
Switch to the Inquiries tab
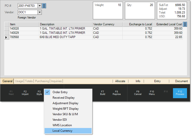click(56, 81)
